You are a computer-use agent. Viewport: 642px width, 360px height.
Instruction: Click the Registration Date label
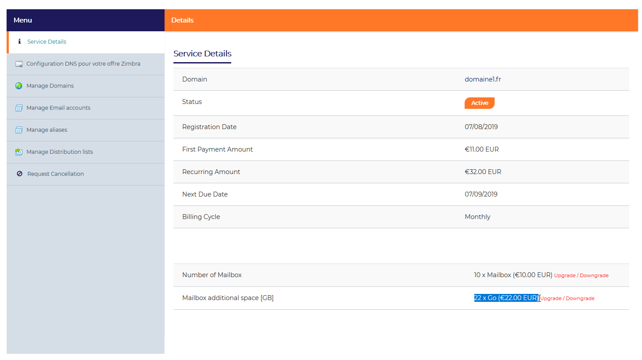pyautogui.click(x=209, y=127)
